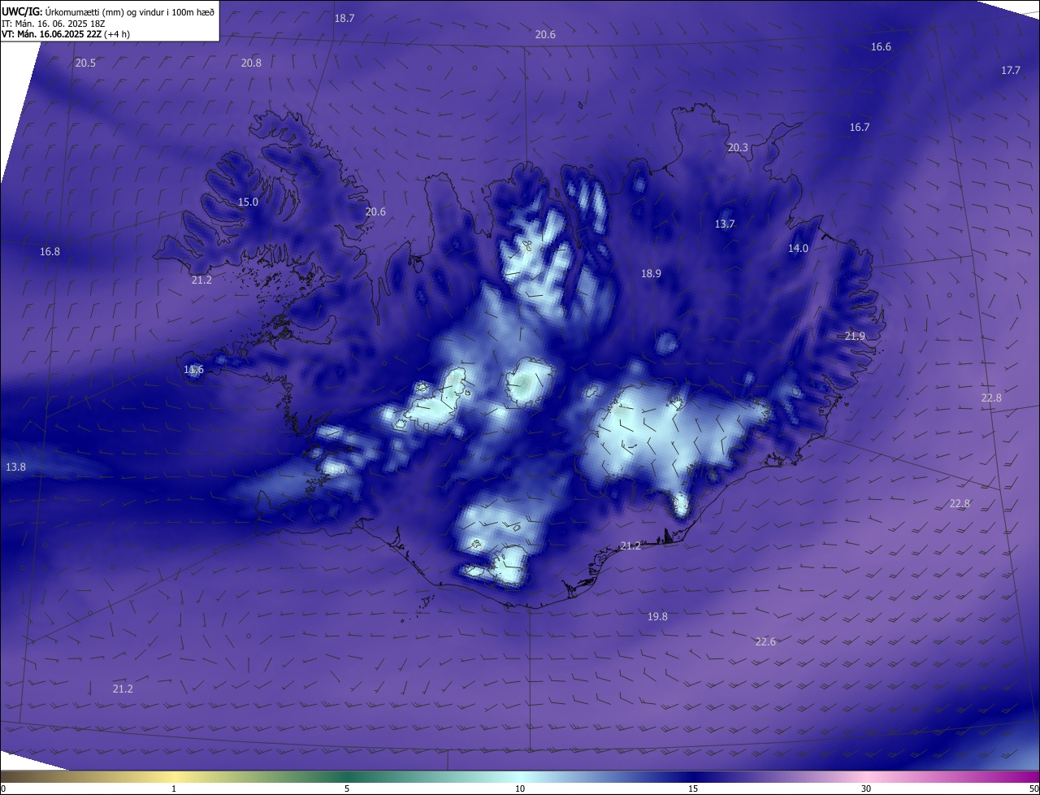1040x795 pixels.
Task: Click the 16.6 value label
Action: 881,47
